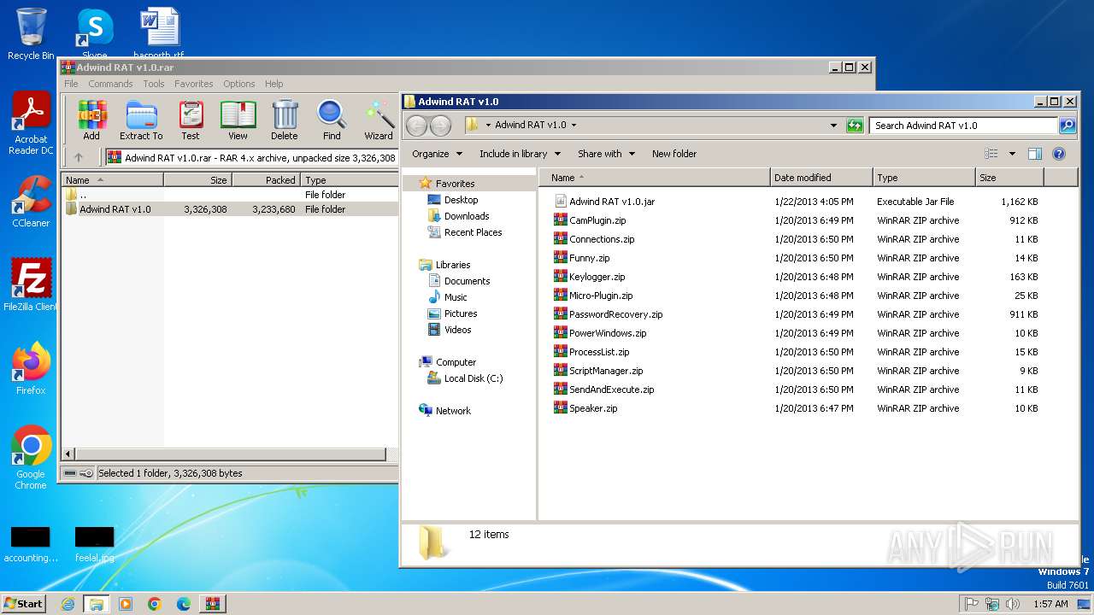This screenshot has width=1094, height=615.
Task: Toggle the Explorer preview pane icon
Action: [1035, 154]
